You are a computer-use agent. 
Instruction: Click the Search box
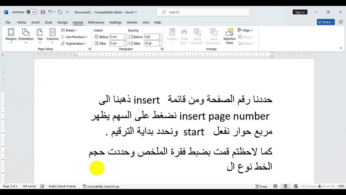click(203, 12)
